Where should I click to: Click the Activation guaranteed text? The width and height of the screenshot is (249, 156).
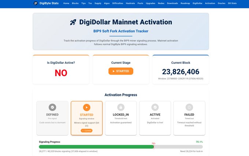(121, 122)
